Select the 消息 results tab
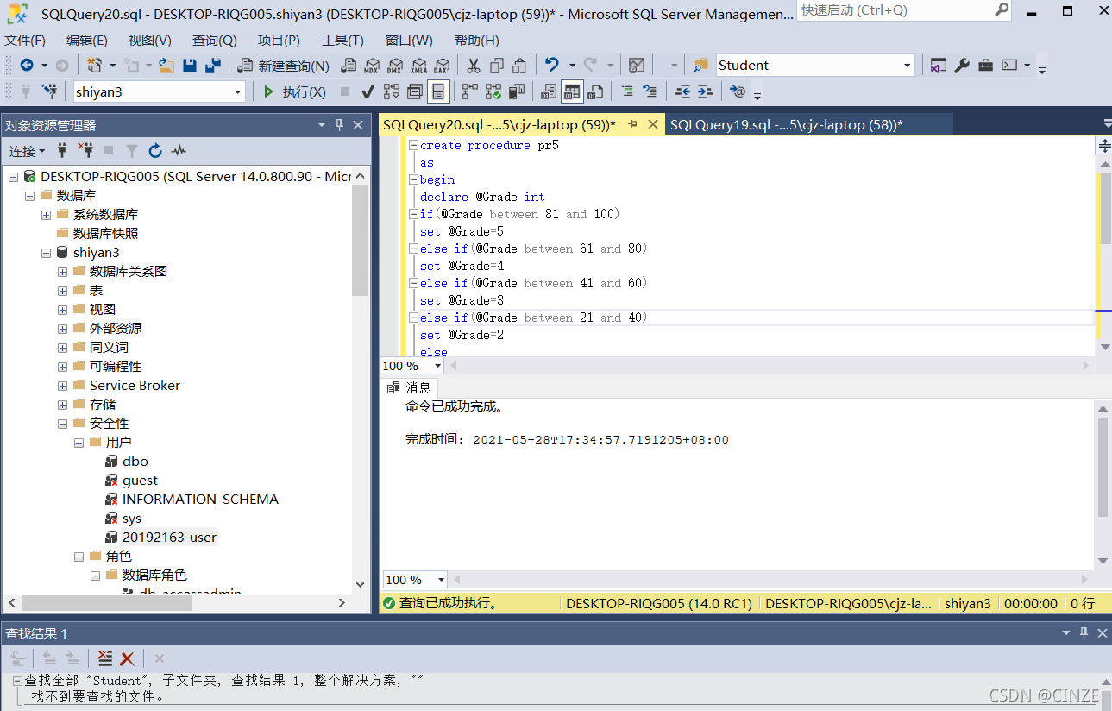 411,388
